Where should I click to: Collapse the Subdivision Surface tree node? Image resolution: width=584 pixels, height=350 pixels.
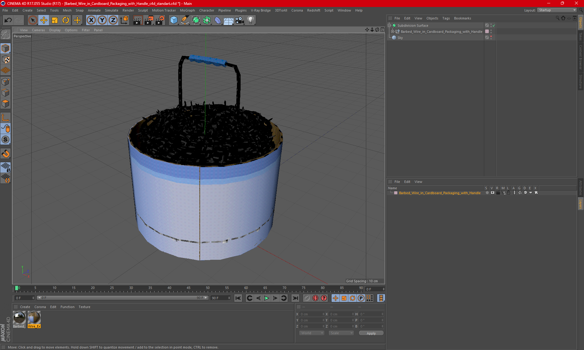(x=389, y=26)
